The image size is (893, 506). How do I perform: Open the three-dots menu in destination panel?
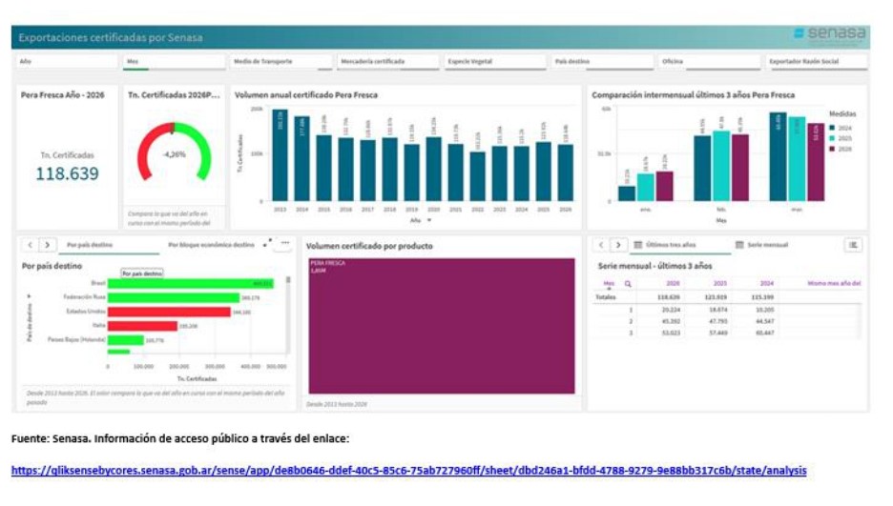[284, 244]
